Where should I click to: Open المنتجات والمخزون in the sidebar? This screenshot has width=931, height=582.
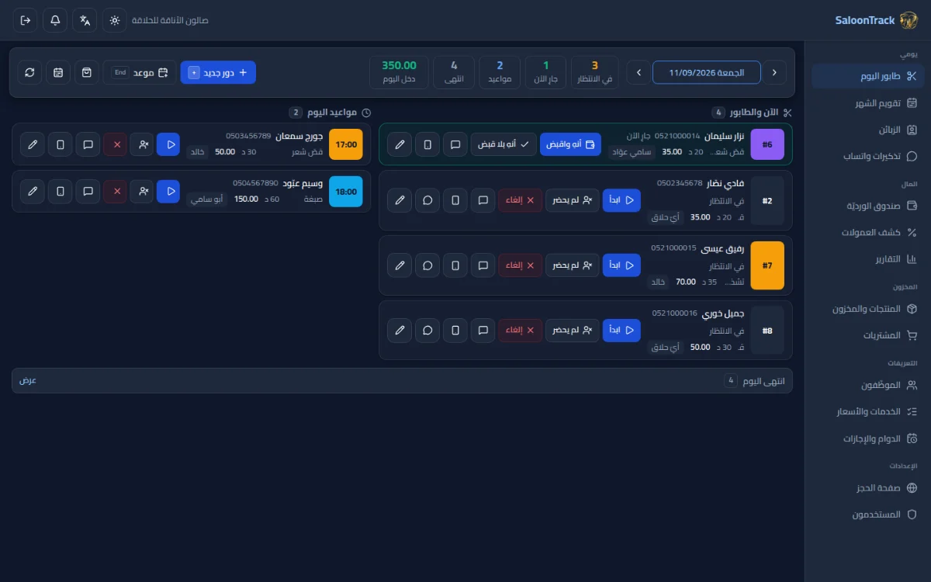pyautogui.click(x=867, y=309)
